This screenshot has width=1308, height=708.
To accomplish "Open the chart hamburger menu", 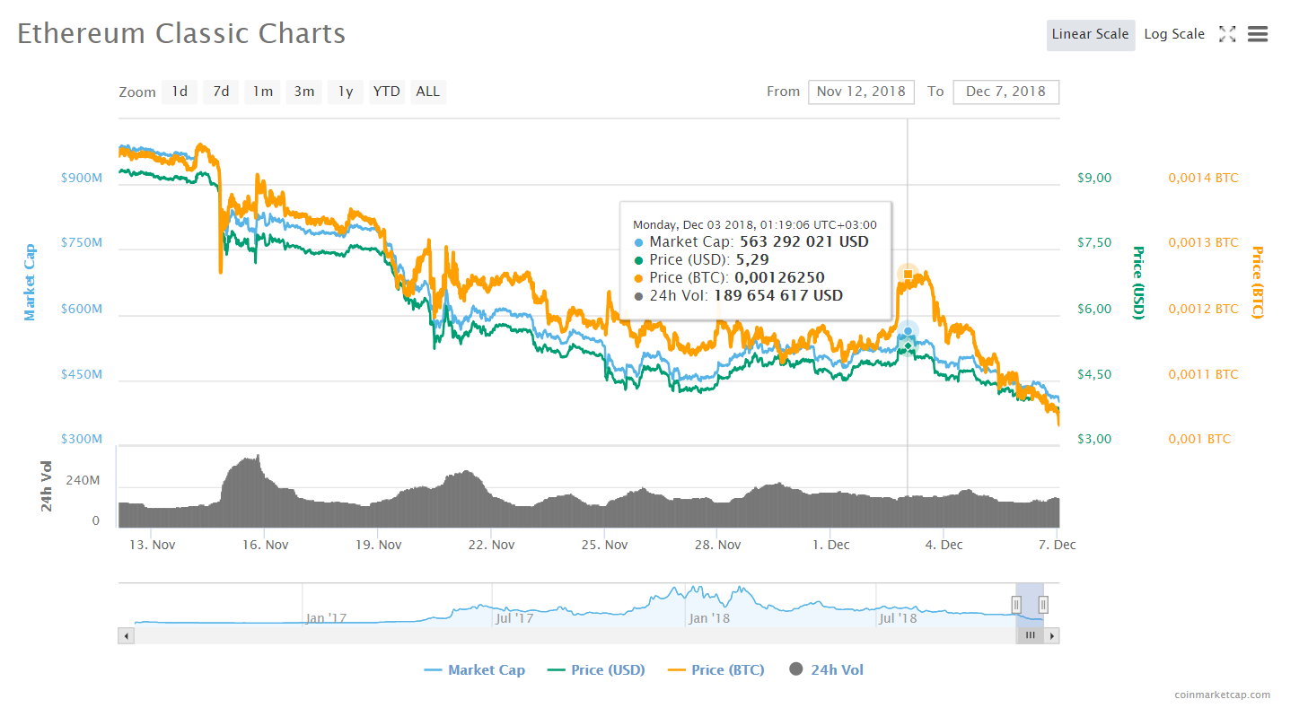I will coord(1257,34).
